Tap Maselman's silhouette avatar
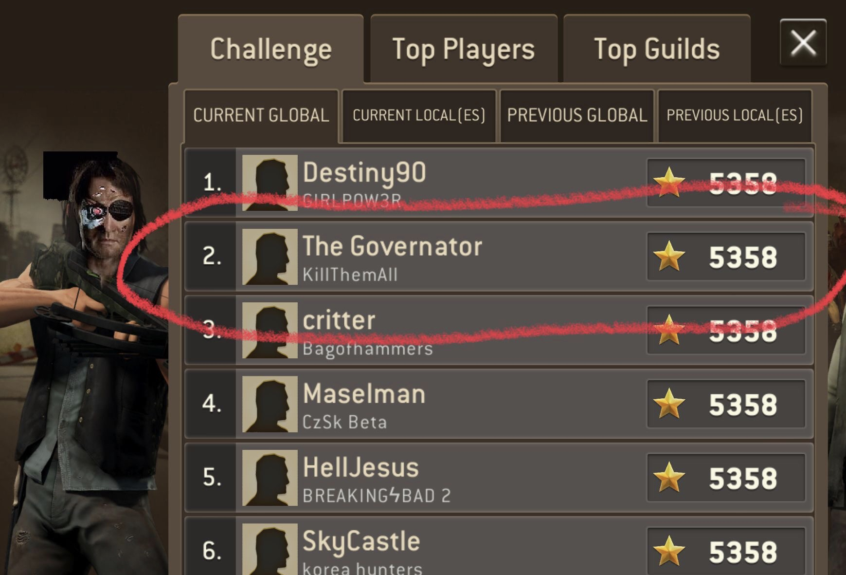The height and width of the screenshot is (575, 846). 270,404
